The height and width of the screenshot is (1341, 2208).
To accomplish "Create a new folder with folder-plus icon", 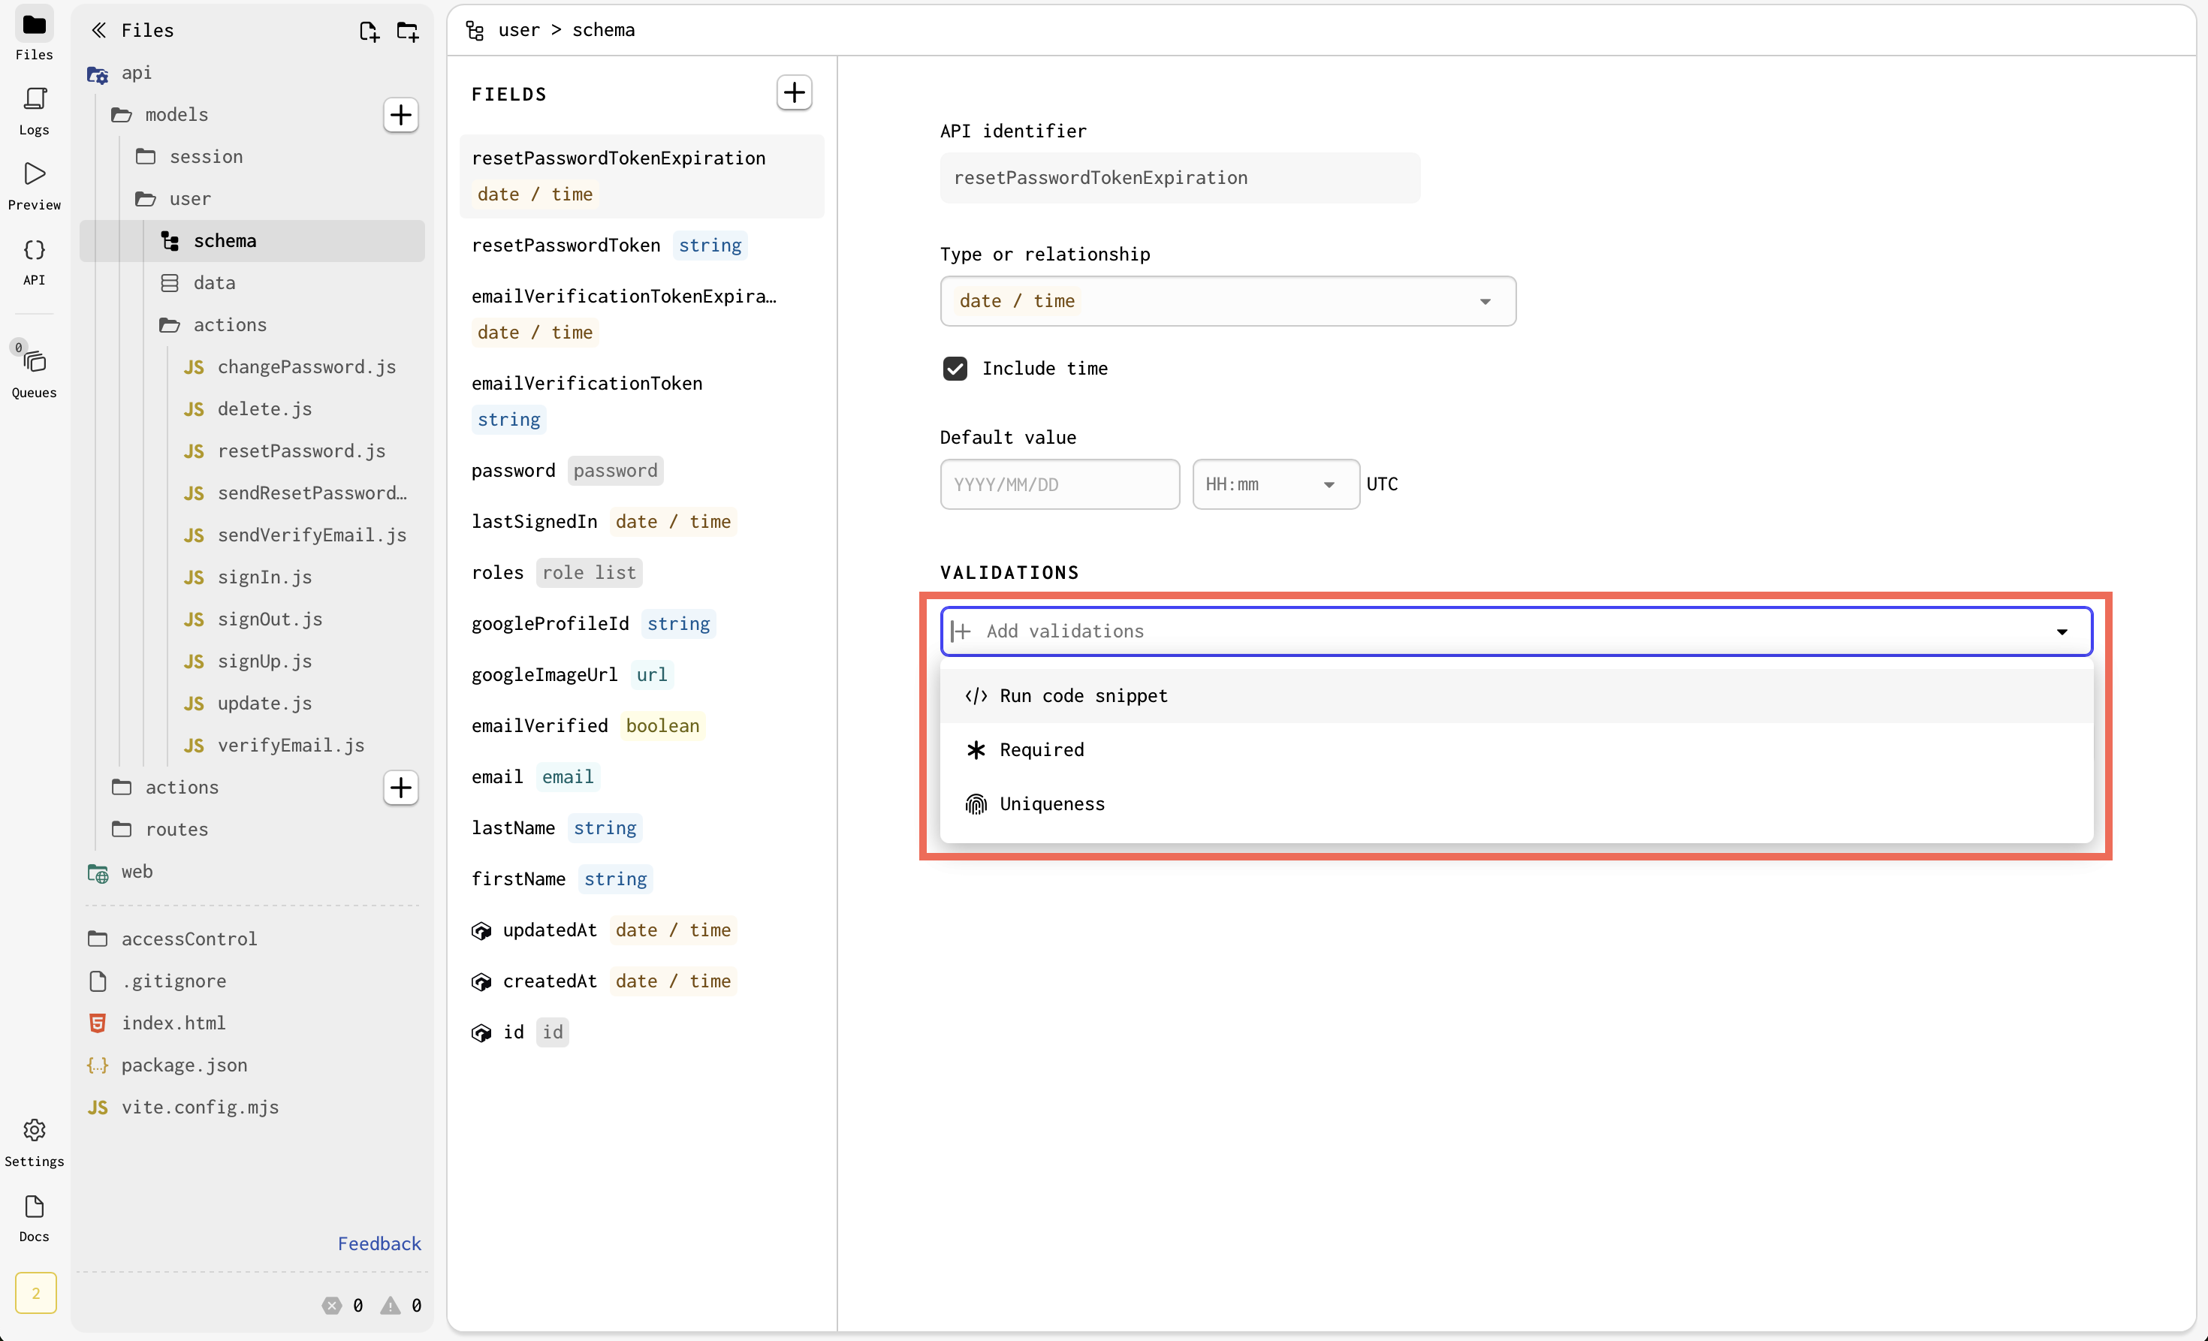I will pyautogui.click(x=408, y=32).
